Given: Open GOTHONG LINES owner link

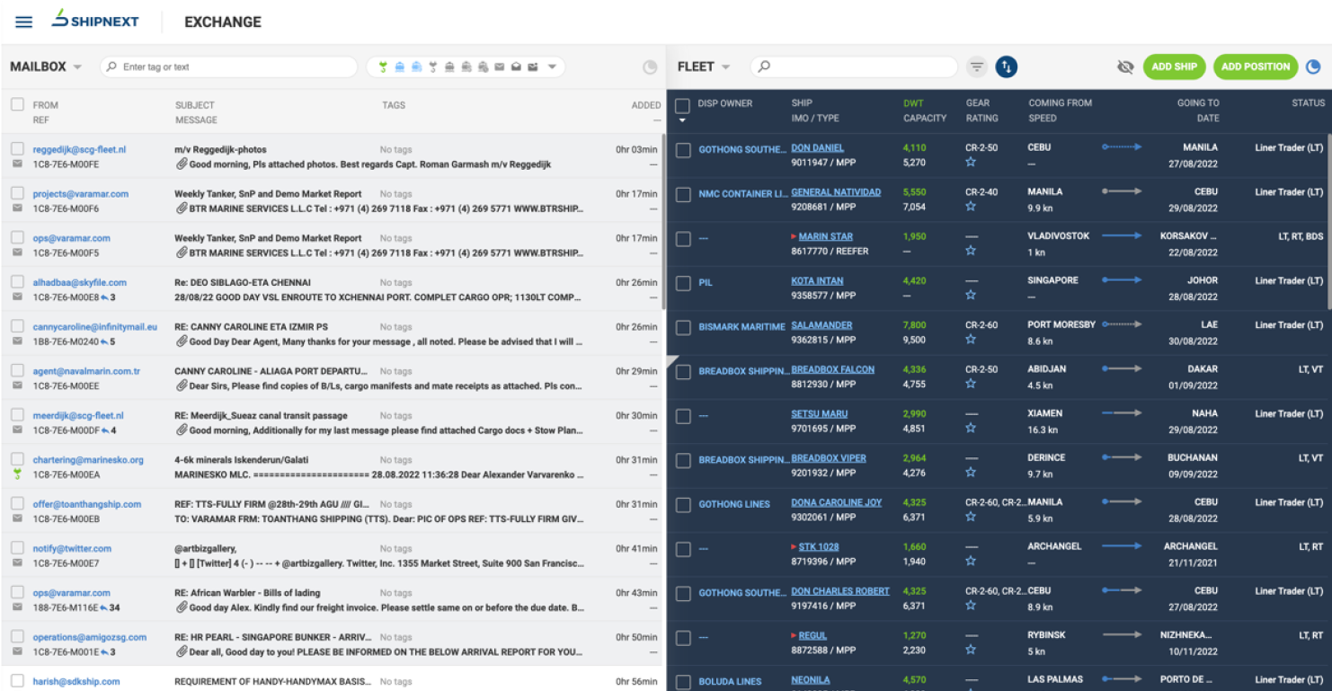Looking at the screenshot, I should [x=734, y=505].
